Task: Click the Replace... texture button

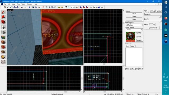Action: click(139, 40)
